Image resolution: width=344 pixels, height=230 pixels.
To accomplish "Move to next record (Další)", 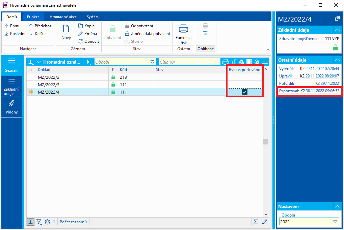I will [x=36, y=33].
